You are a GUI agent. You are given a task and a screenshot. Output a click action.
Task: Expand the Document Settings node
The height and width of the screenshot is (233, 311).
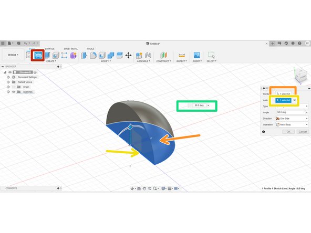(8, 77)
